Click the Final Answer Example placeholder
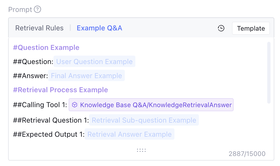 click(x=86, y=76)
